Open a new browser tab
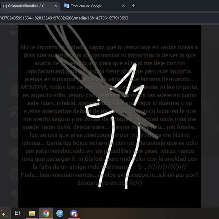 click(x=134, y=6)
